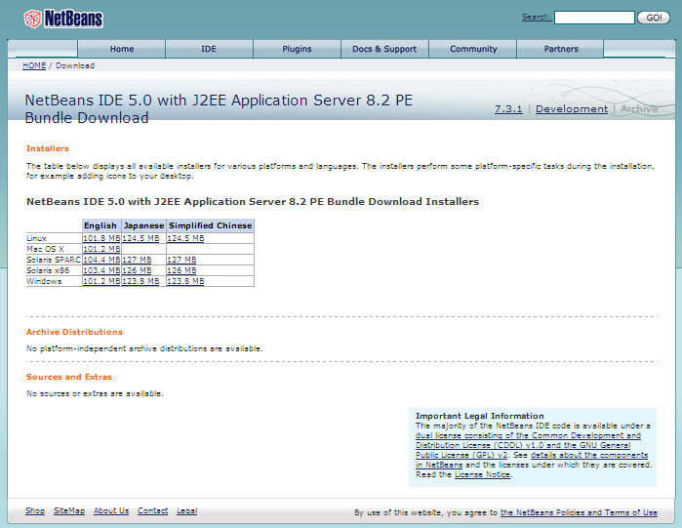Screen dimensions: 682x528
Task: Download Solaris SPARC Simplified Chinese 127 MB
Action: click(x=181, y=260)
